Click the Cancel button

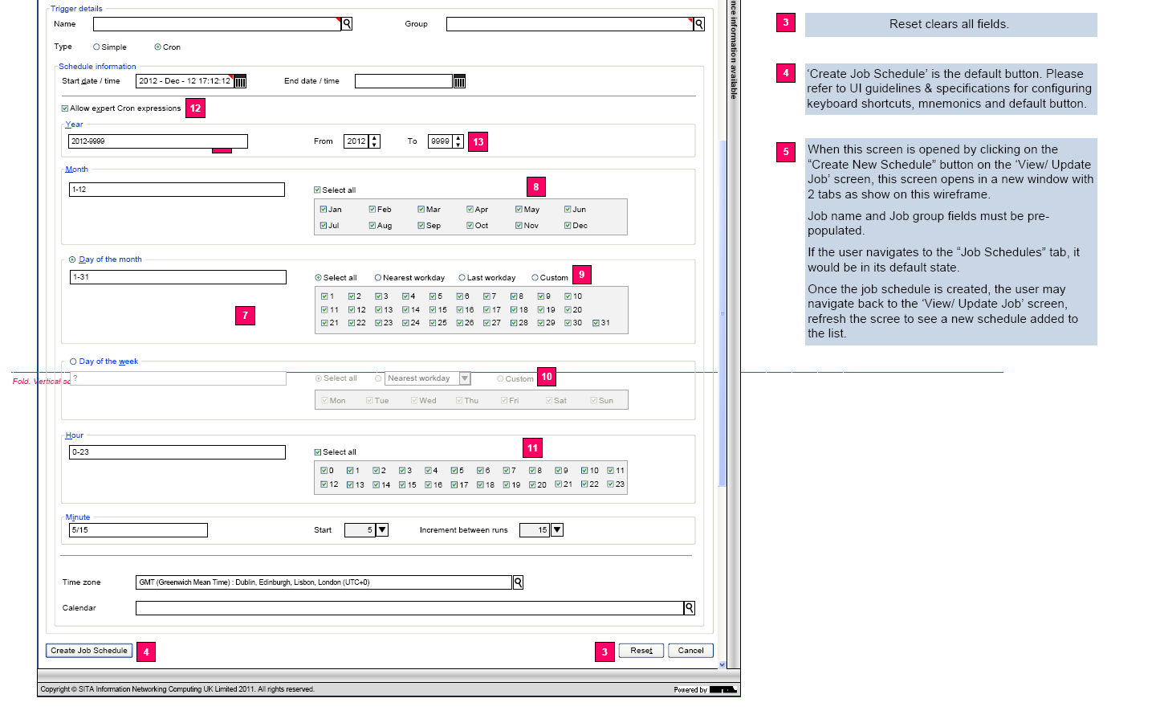(690, 650)
